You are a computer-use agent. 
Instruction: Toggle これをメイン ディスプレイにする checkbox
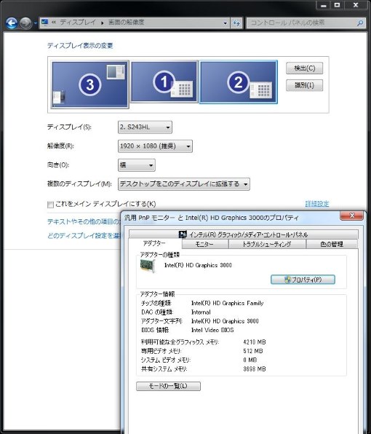pyautogui.click(x=50, y=205)
